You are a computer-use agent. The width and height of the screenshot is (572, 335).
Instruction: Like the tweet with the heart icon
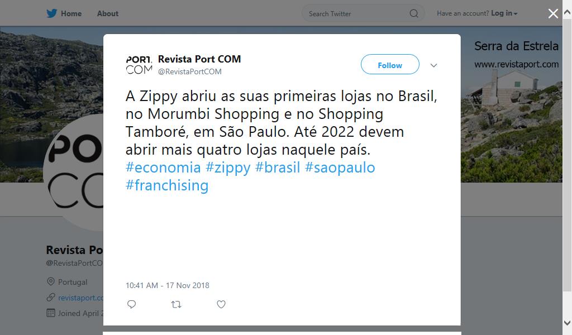pyautogui.click(x=221, y=304)
